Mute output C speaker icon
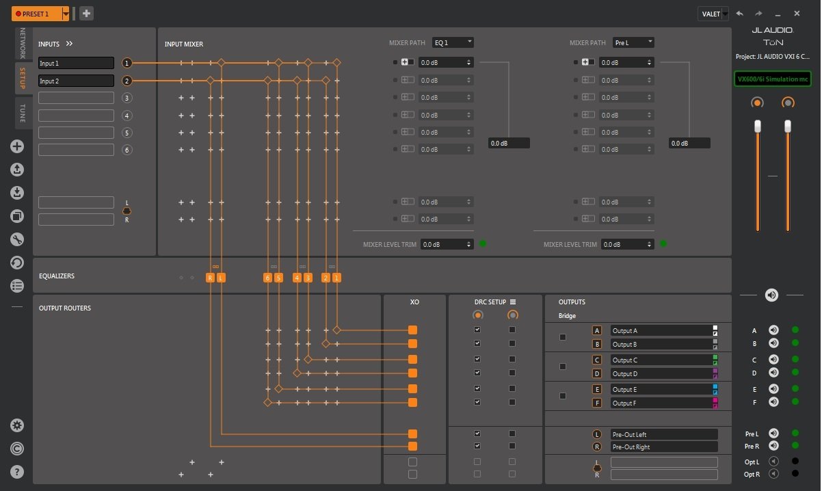The height and width of the screenshot is (491, 822). coord(773,360)
